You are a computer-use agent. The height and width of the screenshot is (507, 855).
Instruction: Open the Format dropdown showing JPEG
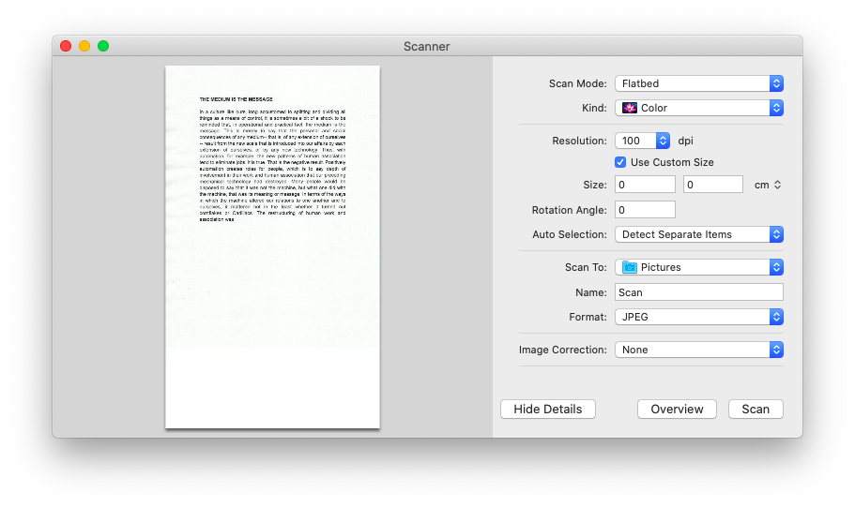click(x=699, y=317)
